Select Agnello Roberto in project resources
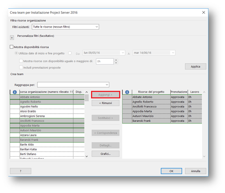 [151, 102]
